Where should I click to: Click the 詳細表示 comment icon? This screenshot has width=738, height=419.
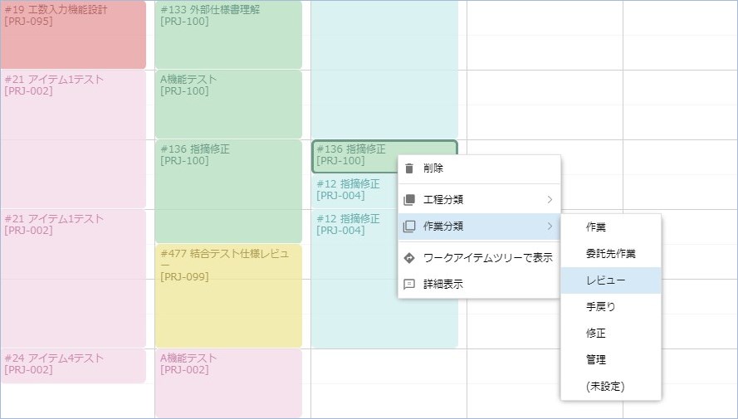tap(408, 284)
